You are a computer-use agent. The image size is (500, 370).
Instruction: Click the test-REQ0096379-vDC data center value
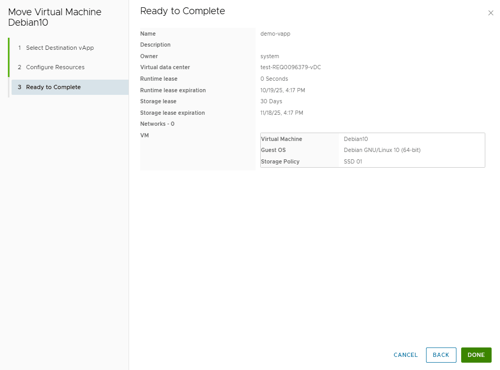coord(291,67)
